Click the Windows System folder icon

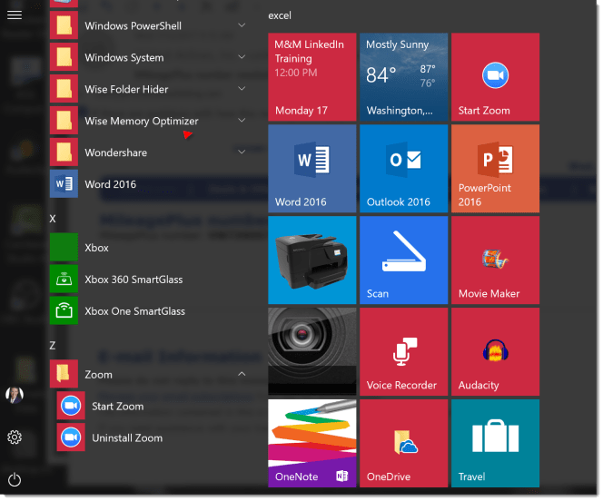tap(64, 57)
